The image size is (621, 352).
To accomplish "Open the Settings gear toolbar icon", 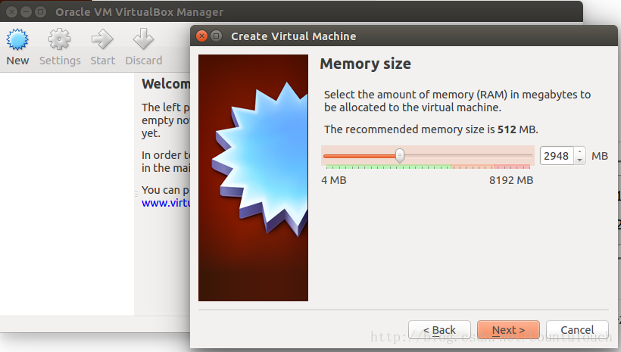I will coord(60,40).
